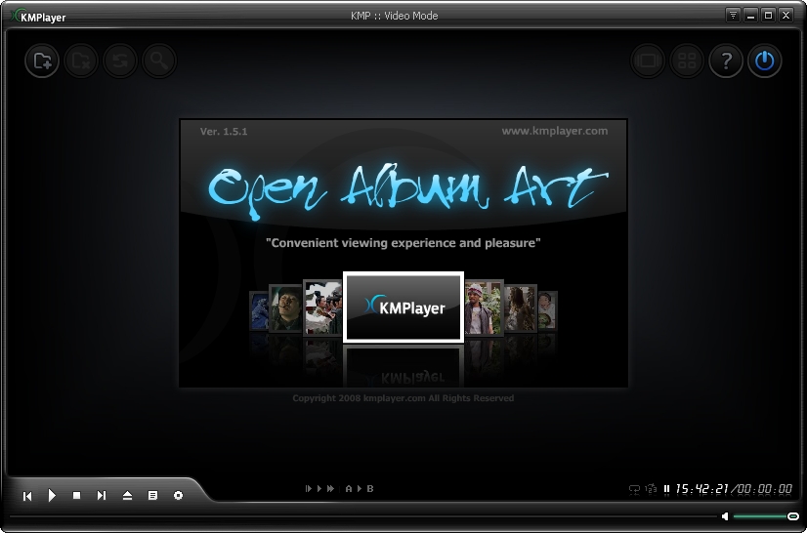Click the Copyright 2008 kmplayer.com text
The width and height of the screenshot is (807, 533).
point(403,398)
